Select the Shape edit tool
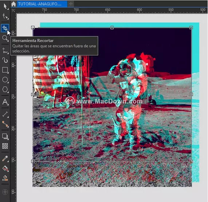208x202 pixels. [x=5, y=16]
